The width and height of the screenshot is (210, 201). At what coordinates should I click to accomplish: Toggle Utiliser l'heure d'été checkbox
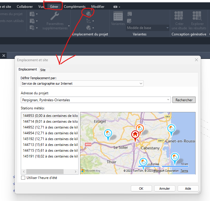pos(23,178)
